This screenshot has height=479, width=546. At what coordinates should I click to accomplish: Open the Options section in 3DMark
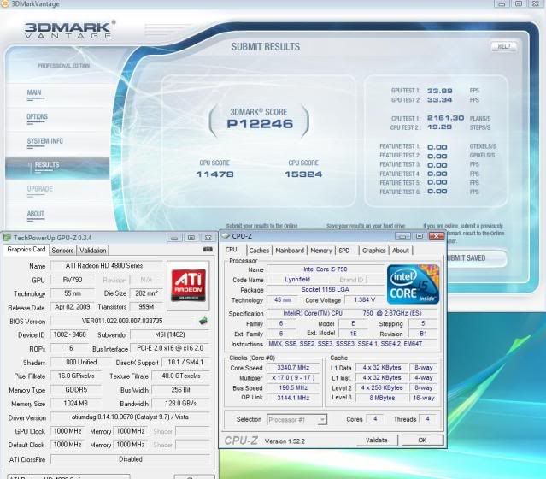click(37, 116)
